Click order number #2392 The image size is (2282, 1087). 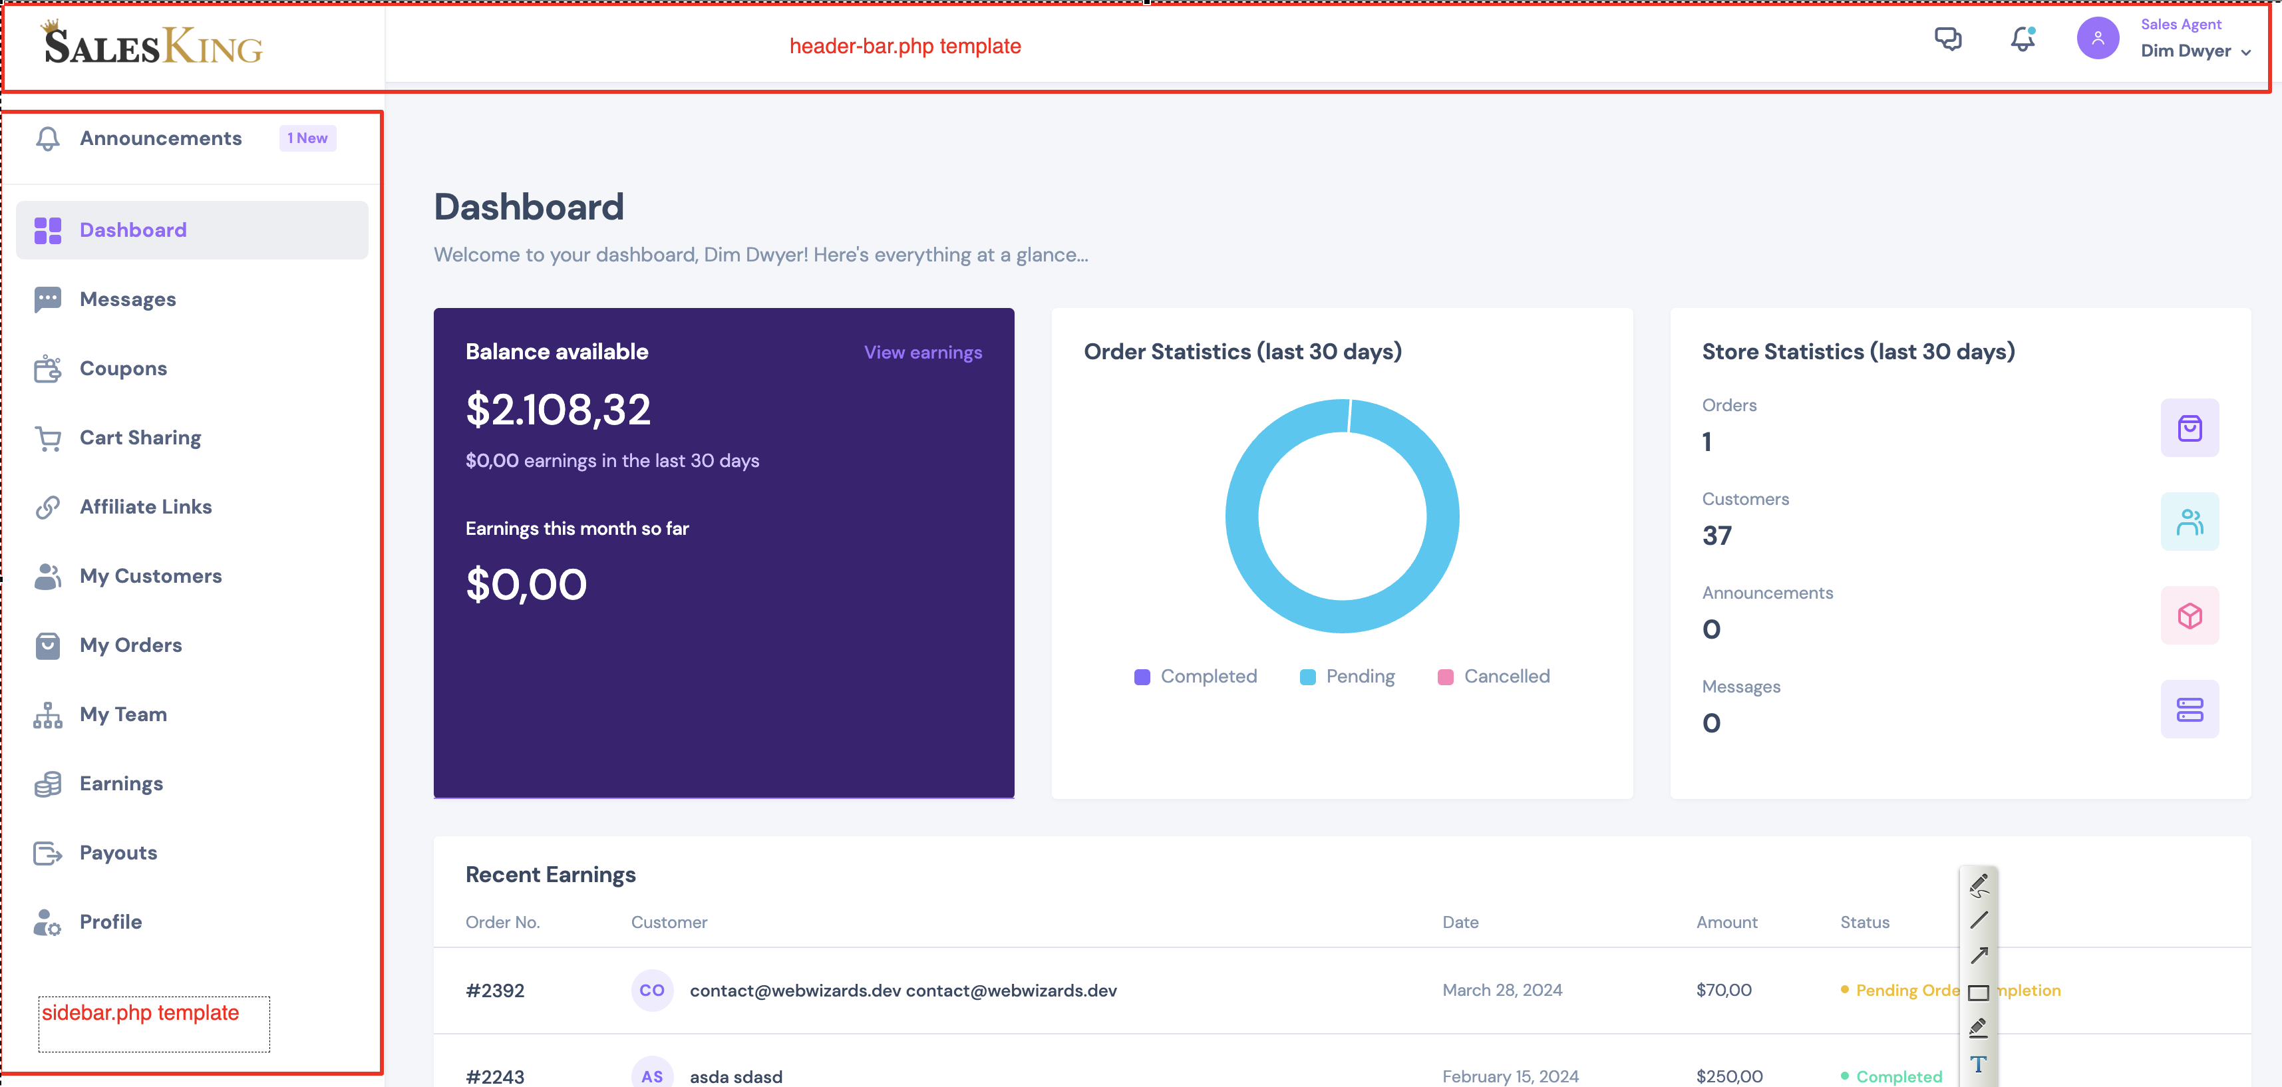(494, 991)
